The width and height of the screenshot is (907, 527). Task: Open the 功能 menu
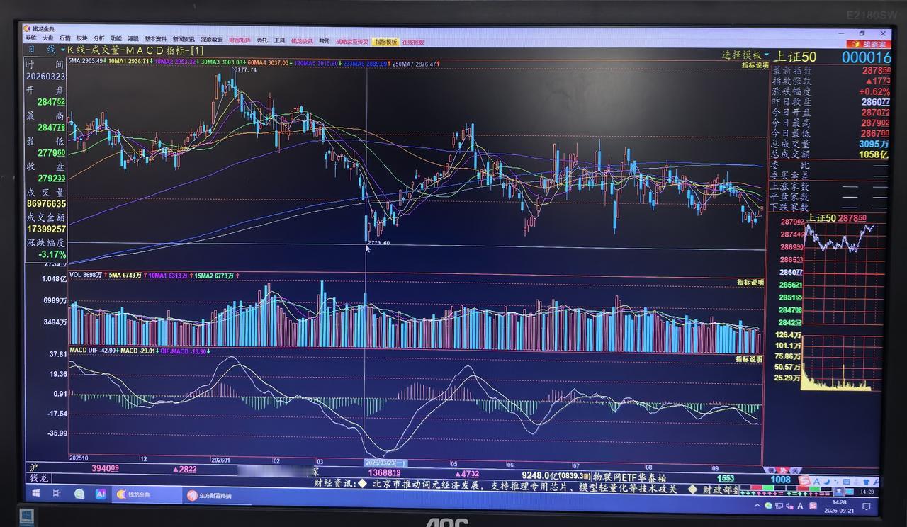click(x=116, y=39)
